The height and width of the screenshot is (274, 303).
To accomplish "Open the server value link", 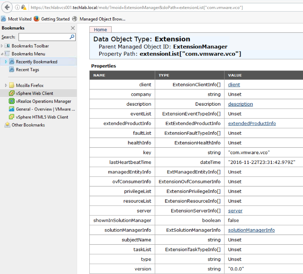I will pyautogui.click(x=235, y=211).
